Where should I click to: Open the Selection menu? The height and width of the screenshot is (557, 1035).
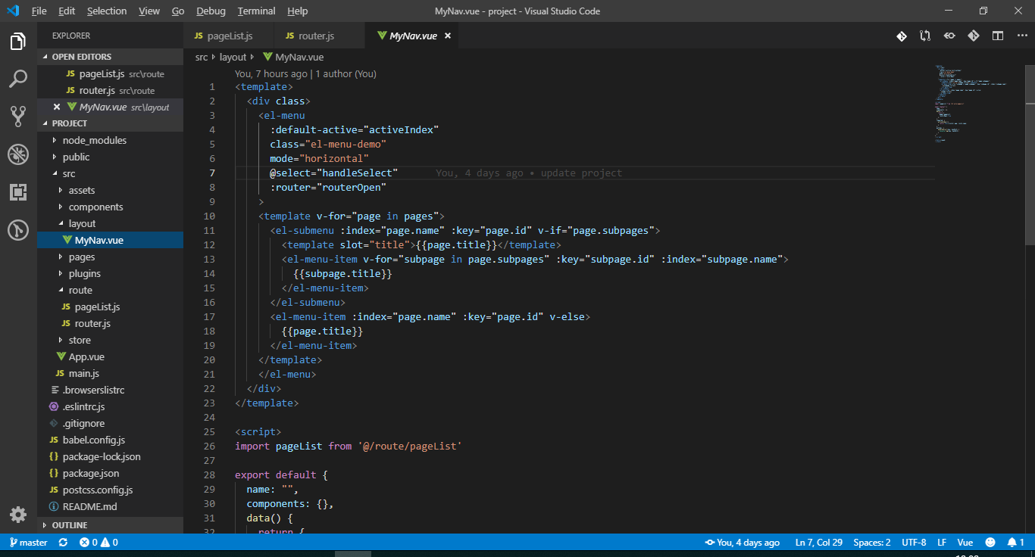coord(107,11)
